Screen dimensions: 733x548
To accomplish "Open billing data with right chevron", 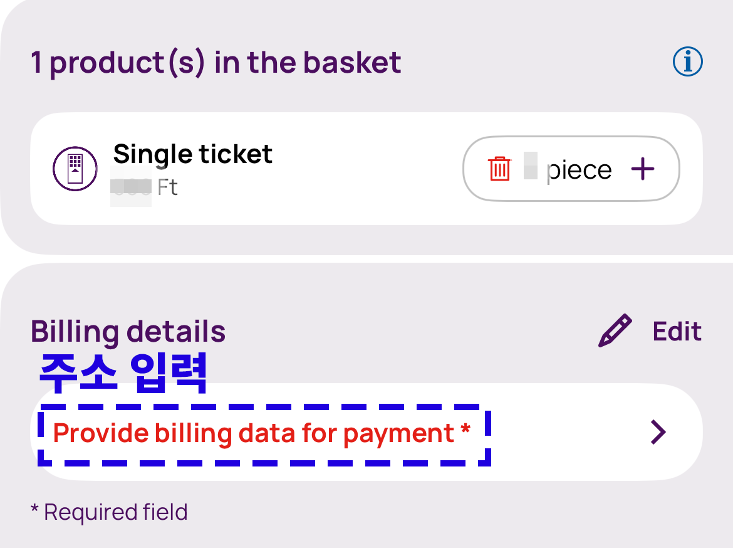I will click(658, 432).
